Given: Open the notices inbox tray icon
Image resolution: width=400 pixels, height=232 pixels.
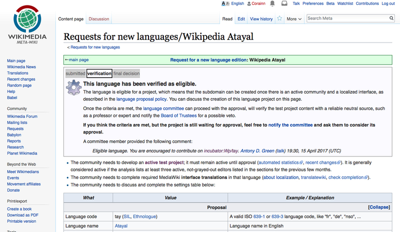Looking at the screenshot, I should [x=284, y=3].
